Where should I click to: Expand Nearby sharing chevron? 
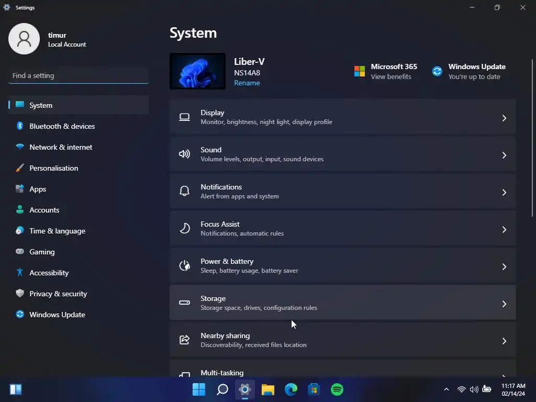(504, 341)
